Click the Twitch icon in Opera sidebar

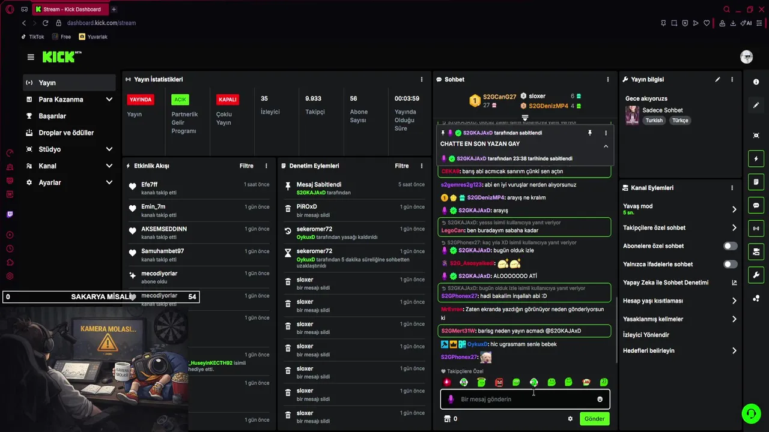pos(10,214)
